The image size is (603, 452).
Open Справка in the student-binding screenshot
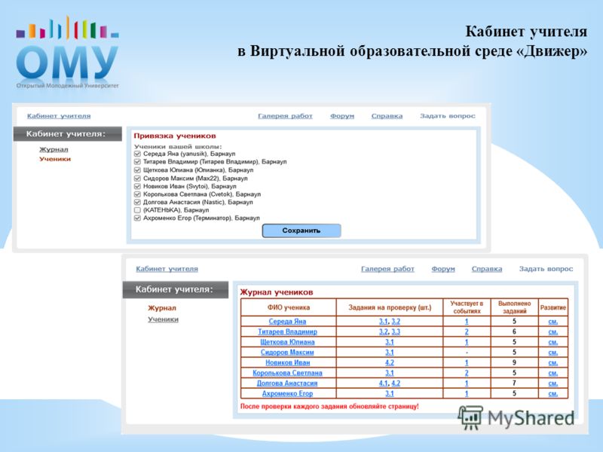(x=387, y=116)
